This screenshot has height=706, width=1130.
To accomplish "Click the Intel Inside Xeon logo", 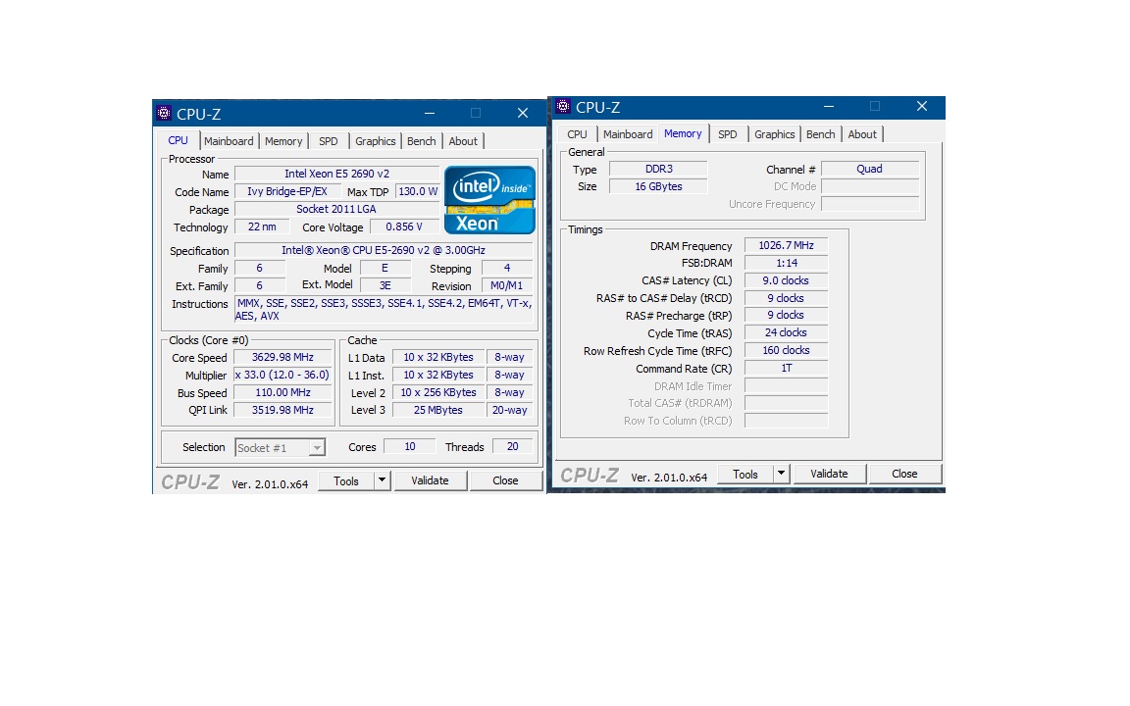I will 490,200.
